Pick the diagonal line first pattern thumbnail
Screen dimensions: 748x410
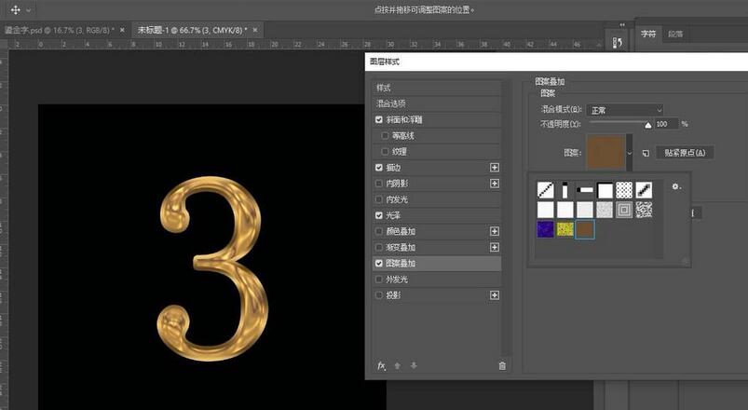545,190
